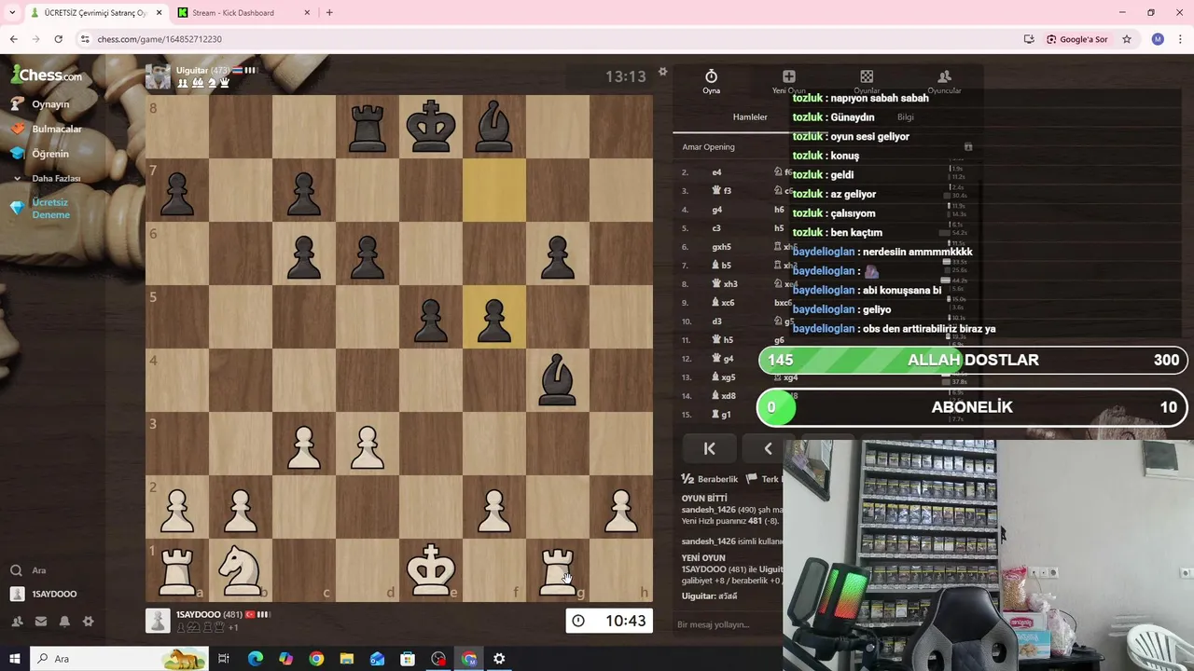Open File Explorer from the taskbar

click(x=346, y=659)
